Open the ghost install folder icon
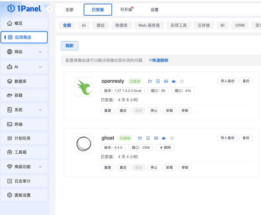The height and width of the screenshot is (215, 261). coord(140,138)
